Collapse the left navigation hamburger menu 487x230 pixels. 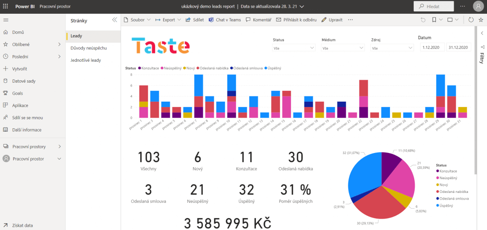[x=6, y=20]
